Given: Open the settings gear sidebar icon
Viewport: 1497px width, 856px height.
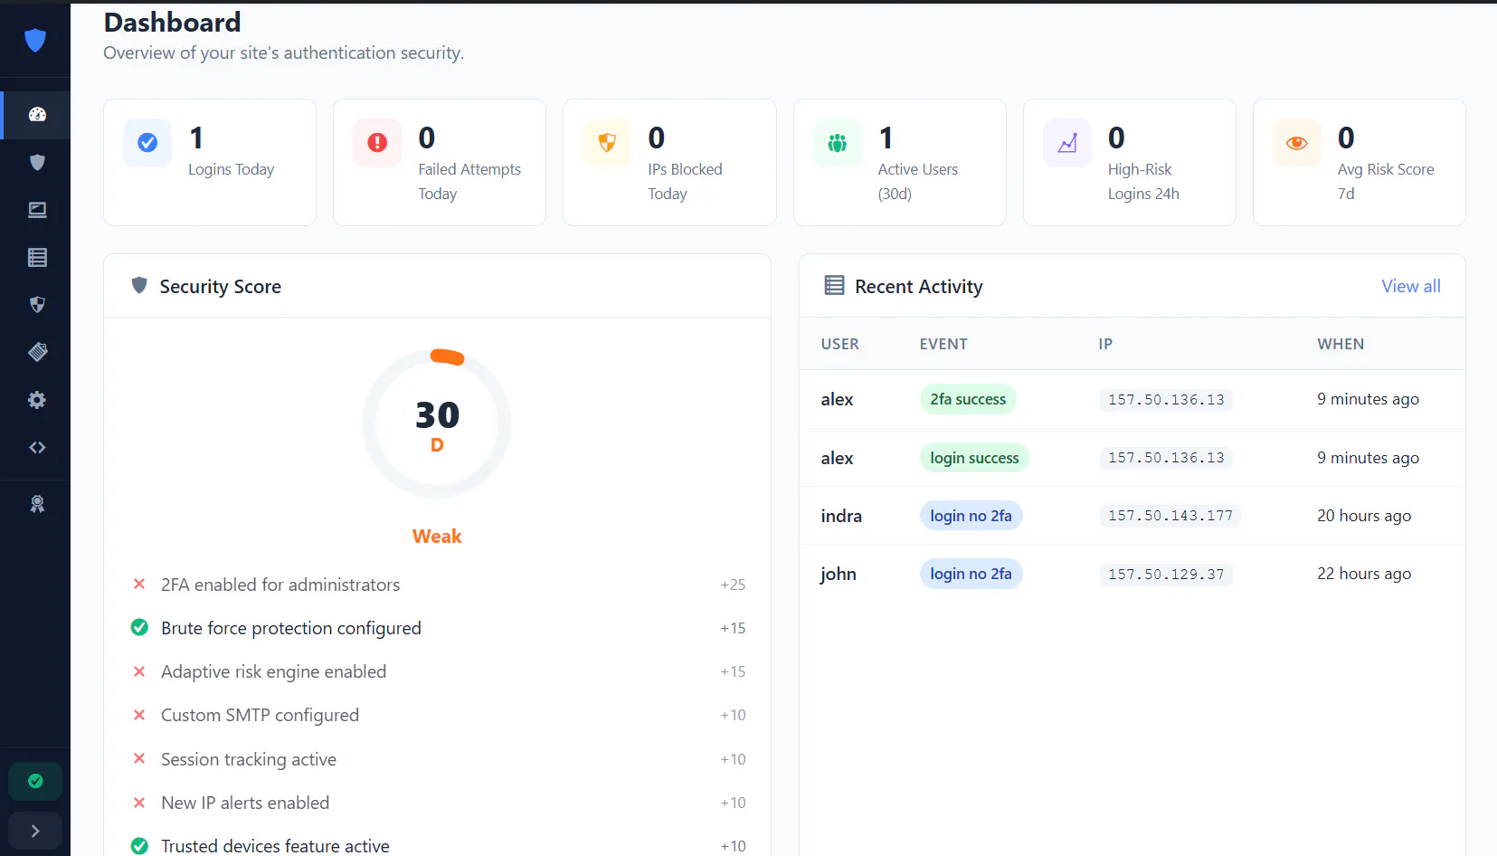Looking at the screenshot, I should [37, 400].
